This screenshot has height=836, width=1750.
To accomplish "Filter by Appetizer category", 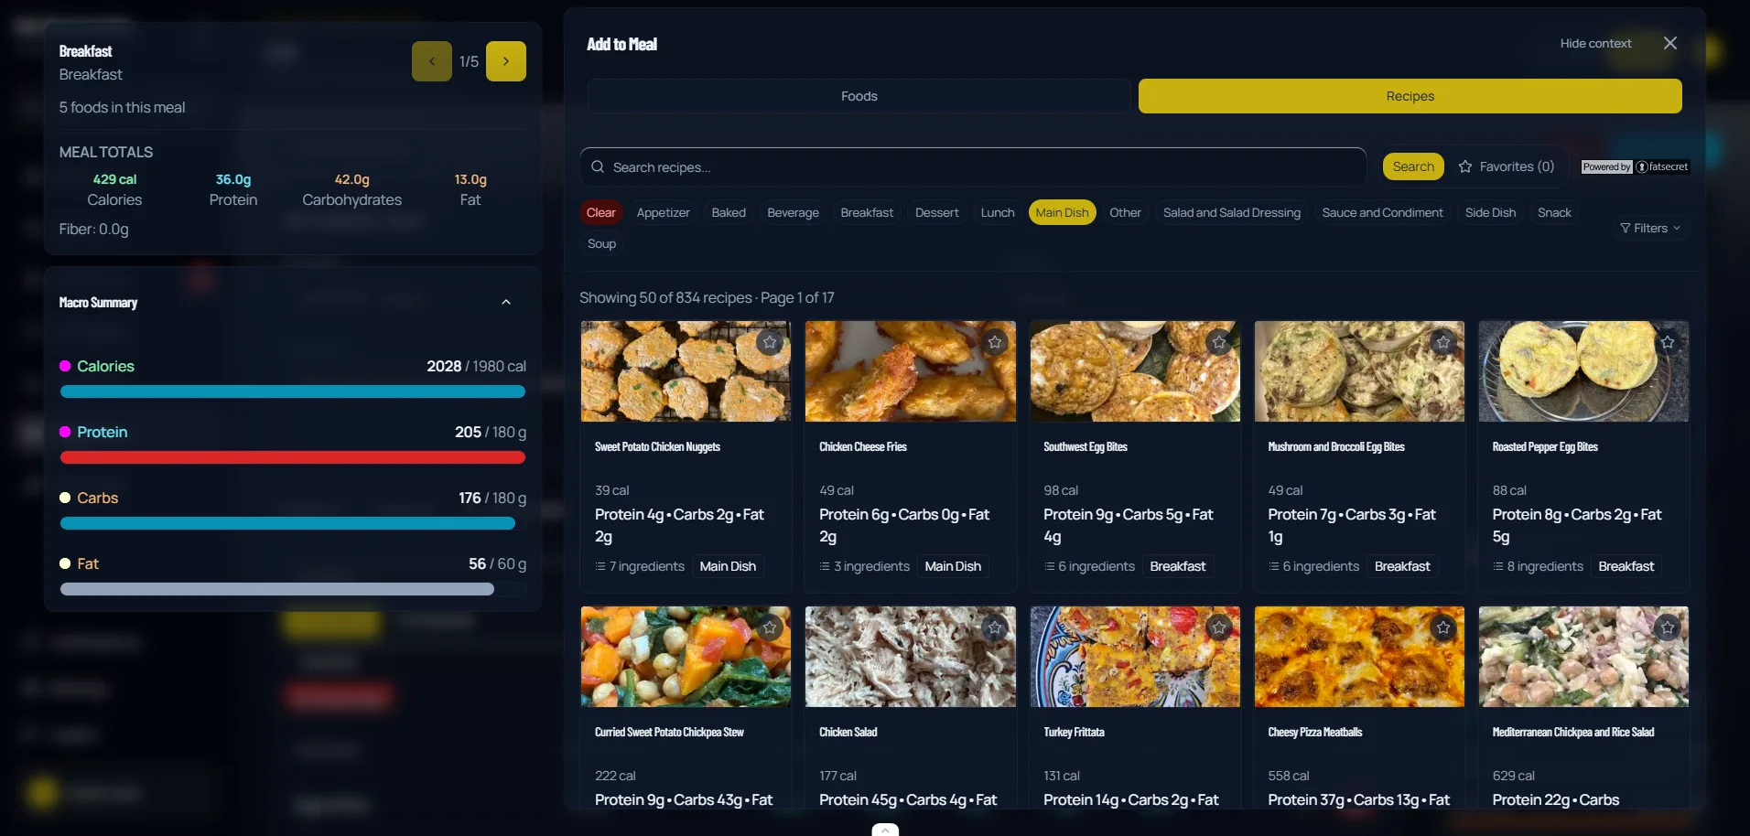I will [664, 212].
